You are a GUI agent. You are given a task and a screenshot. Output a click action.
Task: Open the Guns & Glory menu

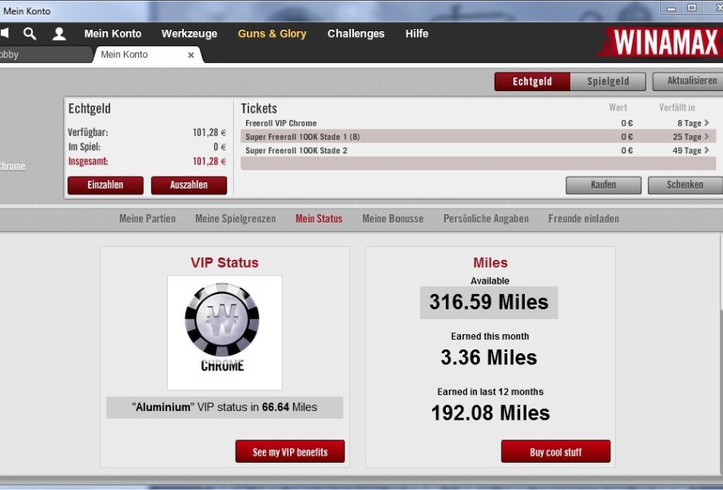[x=272, y=34]
